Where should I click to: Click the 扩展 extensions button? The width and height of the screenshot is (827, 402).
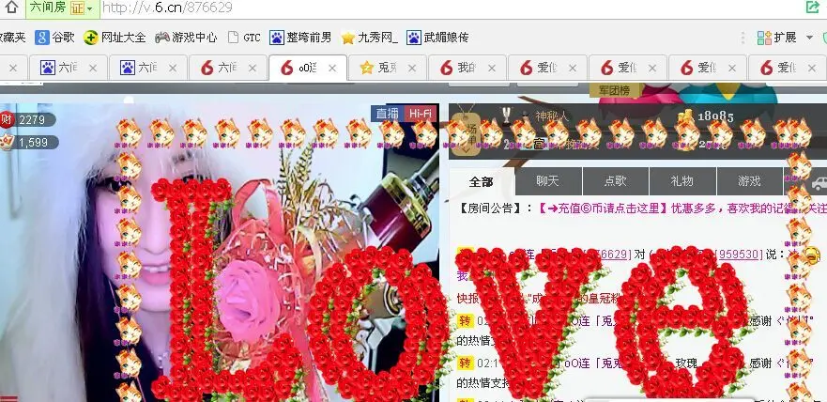tap(776, 38)
